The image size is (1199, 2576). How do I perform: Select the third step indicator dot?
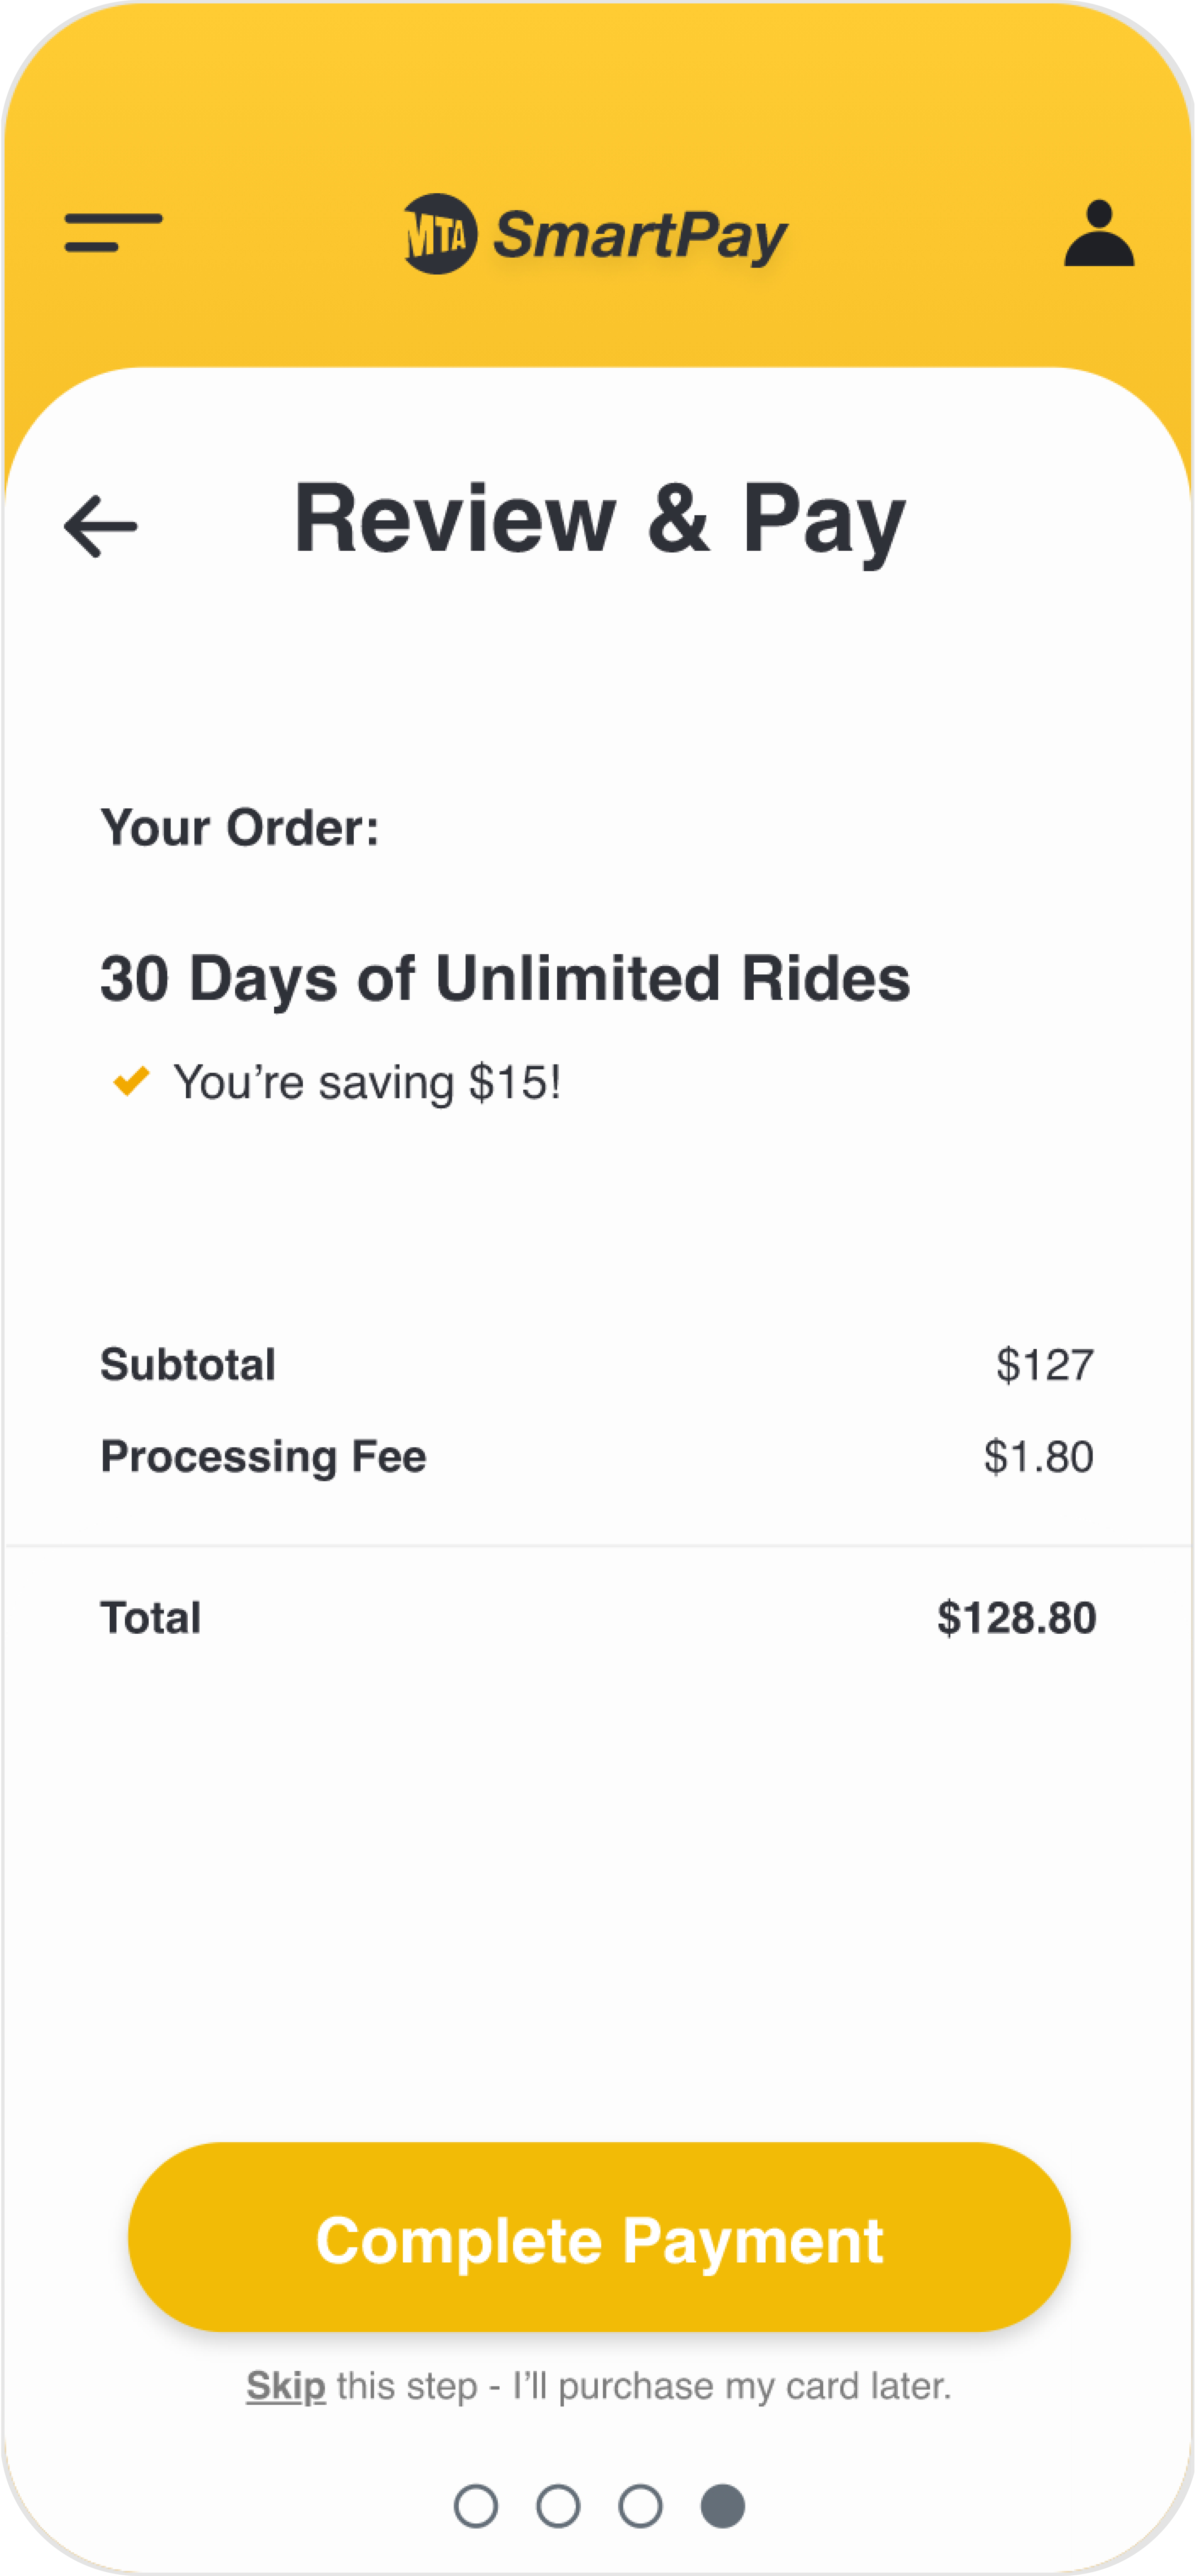coord(640,2506)
